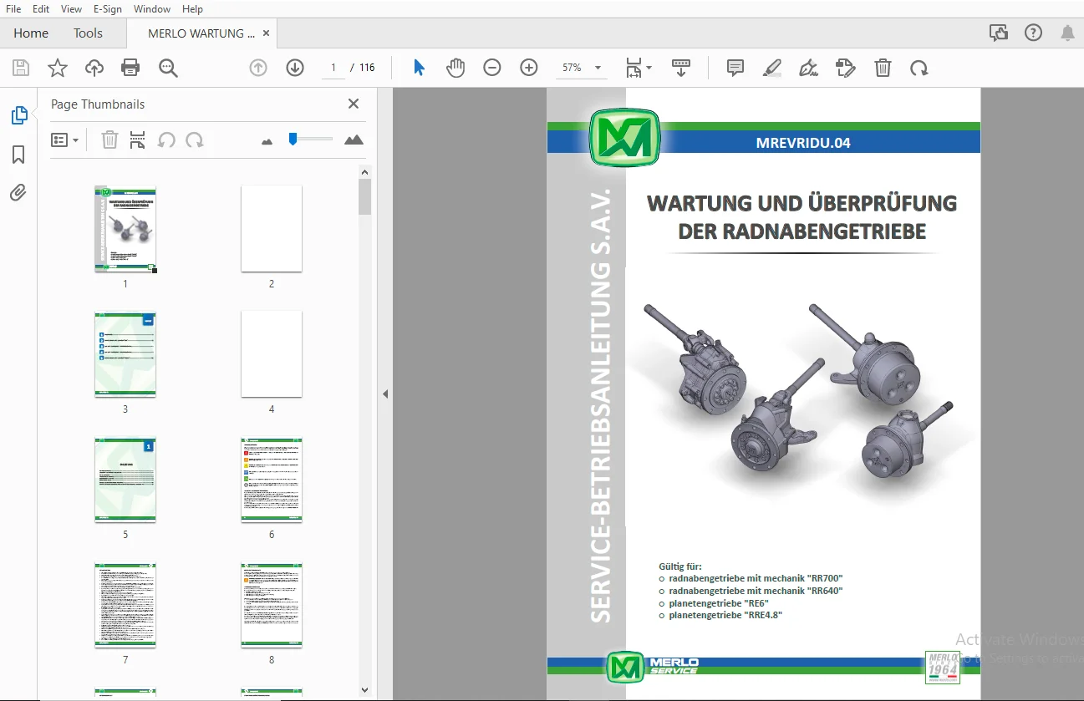Open the Attachments paperclip panel
Screen dimensions: 1084x701
click(x=18, y=193)
